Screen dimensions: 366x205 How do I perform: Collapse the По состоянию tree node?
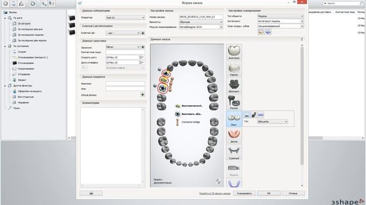[5, 46]
